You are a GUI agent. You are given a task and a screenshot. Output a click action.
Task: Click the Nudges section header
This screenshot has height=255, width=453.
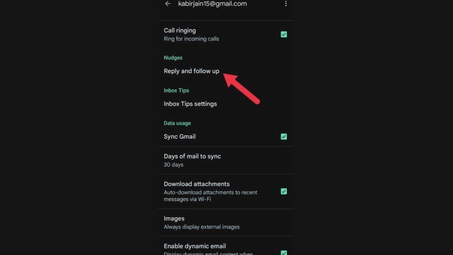173,58
